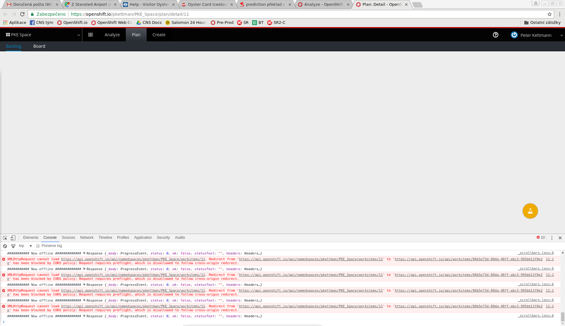
Task: Switch to the Backlog view
Action: tap(14, 46)
